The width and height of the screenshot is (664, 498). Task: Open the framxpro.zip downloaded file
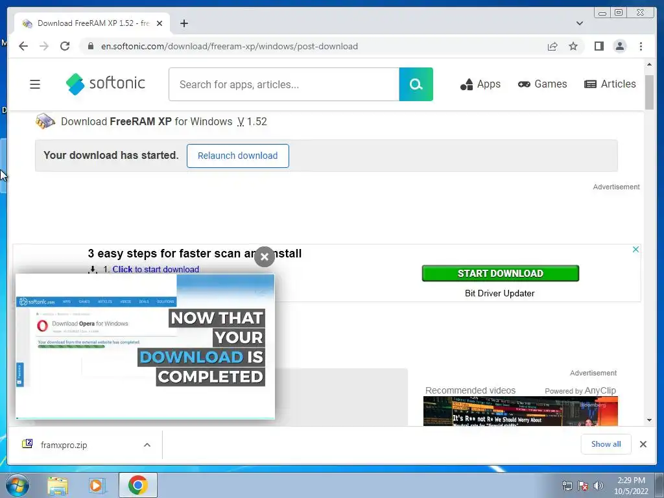click(64, 445)
